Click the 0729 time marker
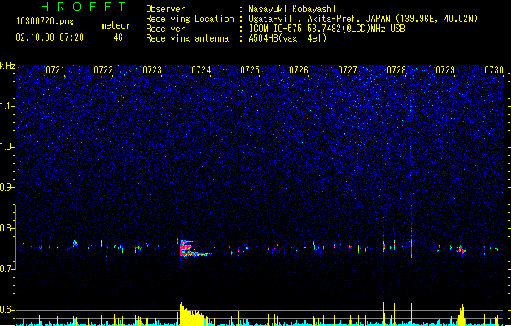The height and width of the screenshot is (326, 512). tap(445, 70)
